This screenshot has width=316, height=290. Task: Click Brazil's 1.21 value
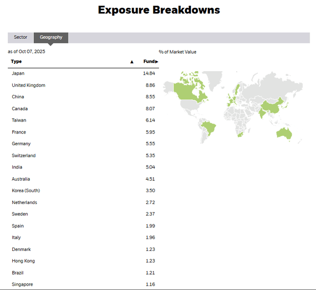click(x=150, y=273)
